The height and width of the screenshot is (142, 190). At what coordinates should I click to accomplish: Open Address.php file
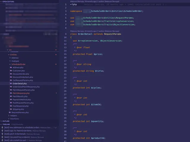point(18,68)
